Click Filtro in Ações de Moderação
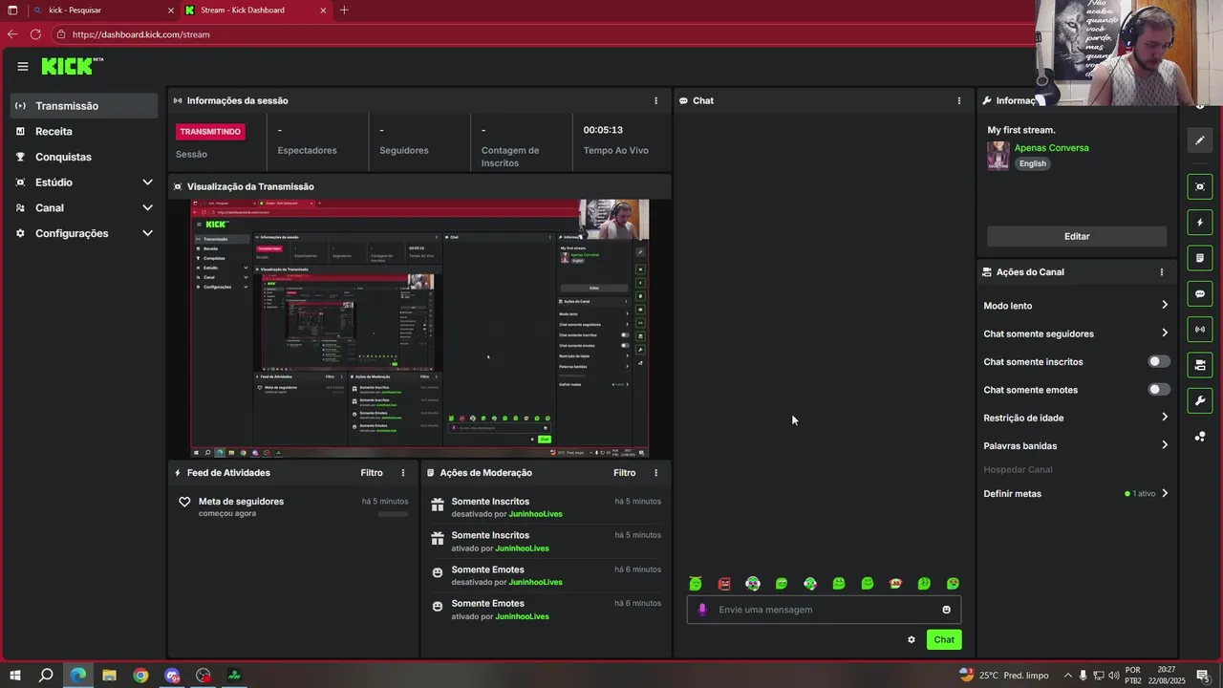The image size is (1223, 688). tap(625, 473)
